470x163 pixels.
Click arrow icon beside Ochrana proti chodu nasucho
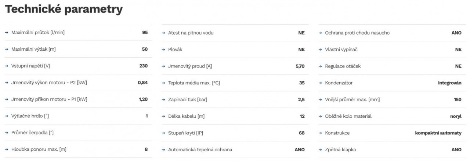[320, 33]
